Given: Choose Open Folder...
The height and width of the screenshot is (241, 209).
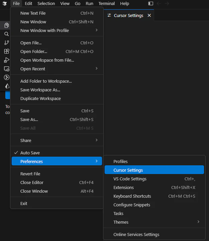Looking at the screenshot, I should pos(57,51).
